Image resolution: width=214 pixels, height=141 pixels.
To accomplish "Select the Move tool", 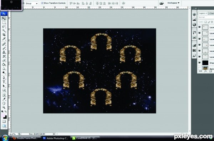I will 4,19.
